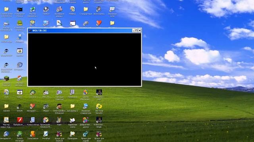
Task: Open the Orion Sandbox Enhanced shortcut
Action: 59,106
